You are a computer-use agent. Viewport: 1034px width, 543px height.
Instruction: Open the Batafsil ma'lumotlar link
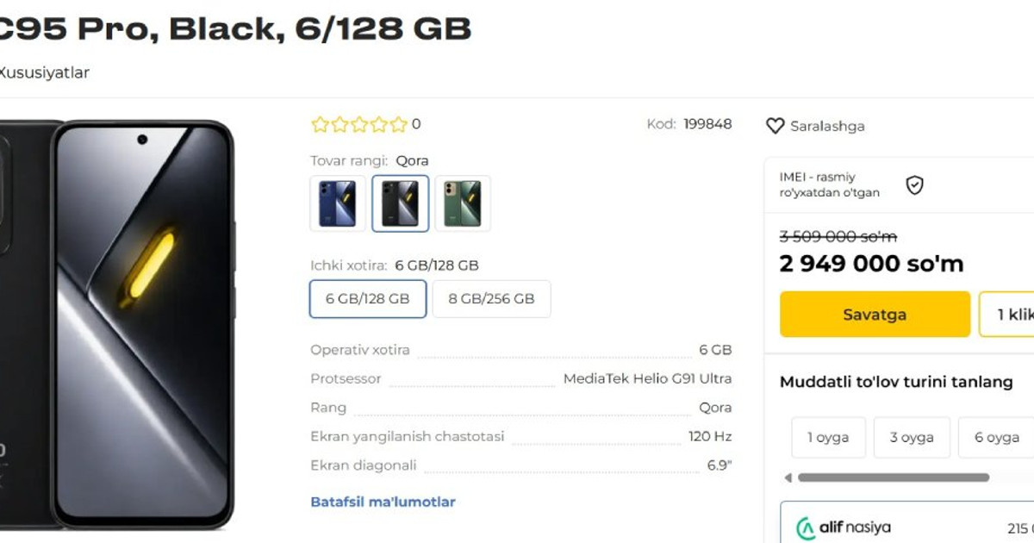pos(383,502)
